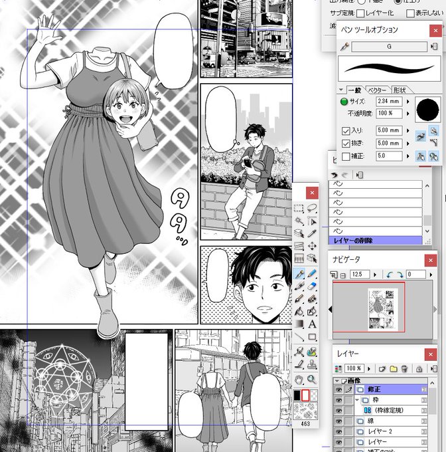446x452 pixels.
Task: Click the black foreground color swatch
Action: coord(297,395)
